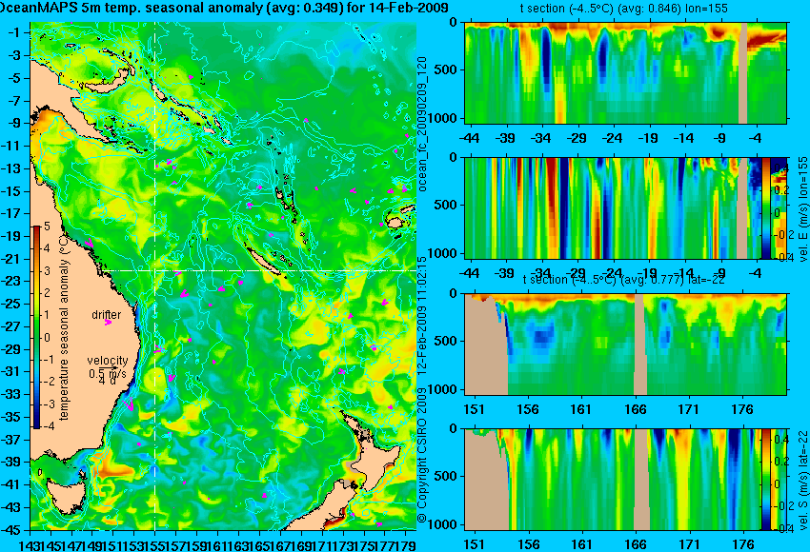Click the 'temperature seasonal anomaly (°C)' vertical label
The height and width of the screenshot is (552, 810).
pos(64,327)
